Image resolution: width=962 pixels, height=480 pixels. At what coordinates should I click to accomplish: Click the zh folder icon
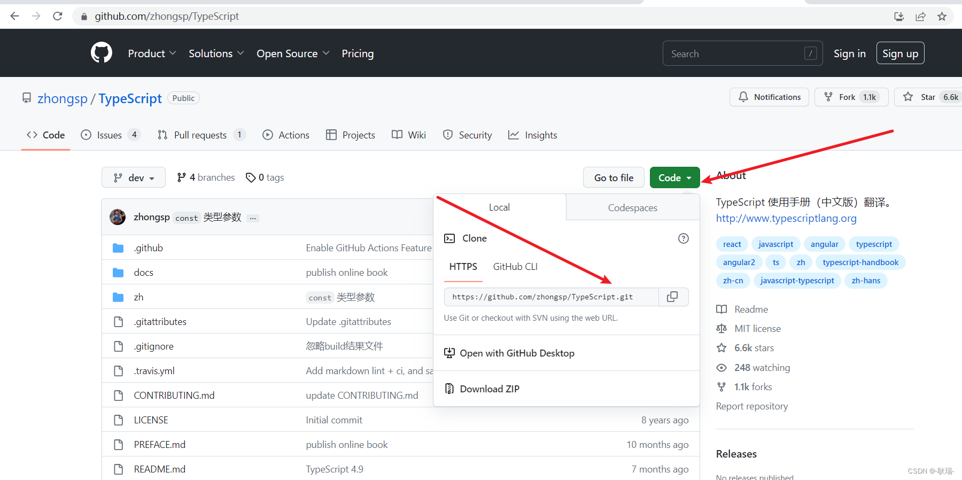click(x=118, y=297)
